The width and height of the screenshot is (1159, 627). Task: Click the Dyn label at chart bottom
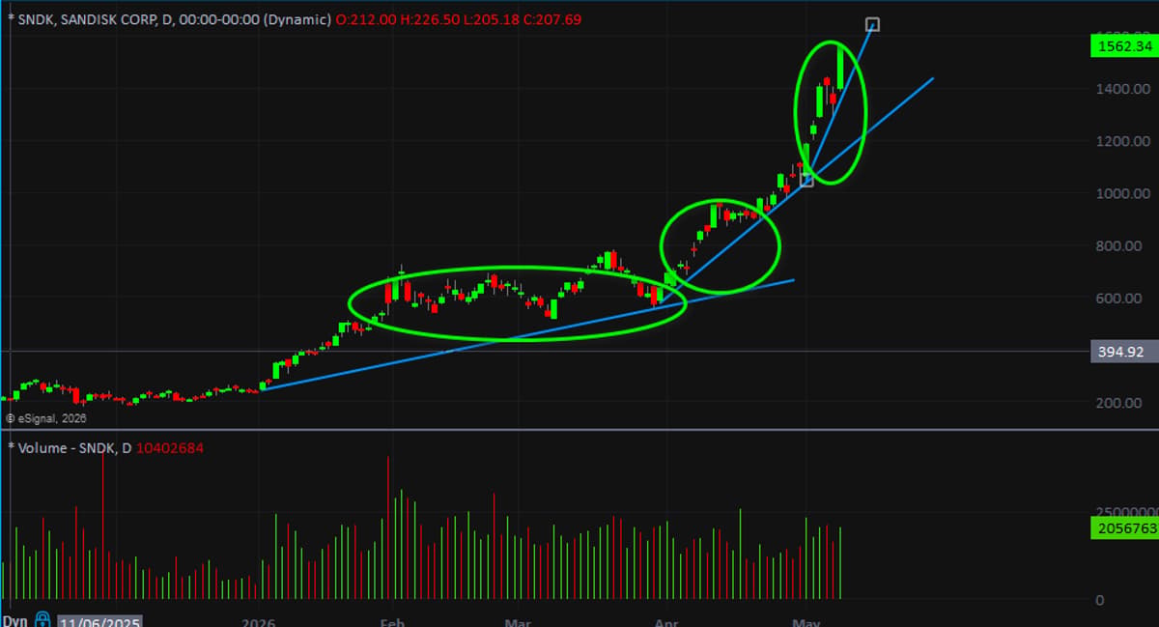click(x=14, y=619)
